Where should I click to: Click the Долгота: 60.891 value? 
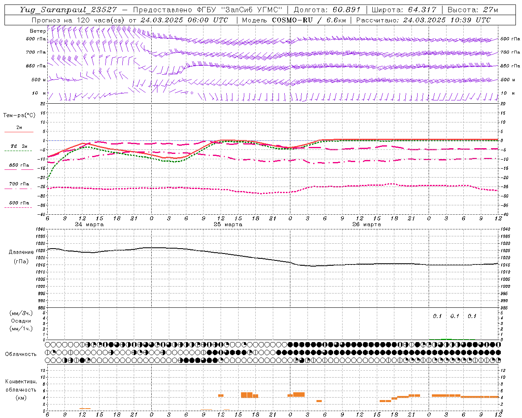click(327, 10)
